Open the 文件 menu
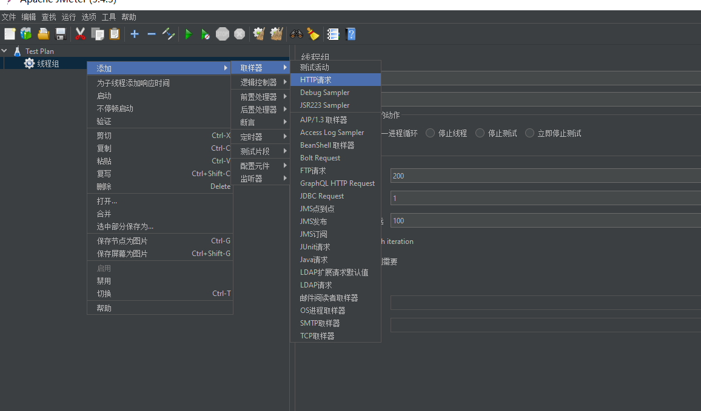Screen dimensions: 701x411 point(9,17)
